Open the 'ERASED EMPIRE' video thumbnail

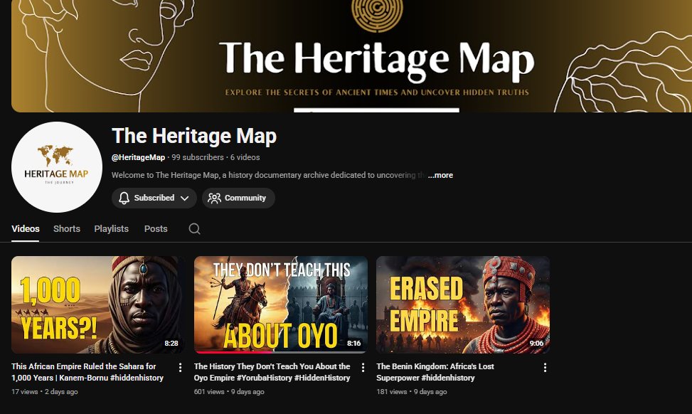tap(463, 304)
